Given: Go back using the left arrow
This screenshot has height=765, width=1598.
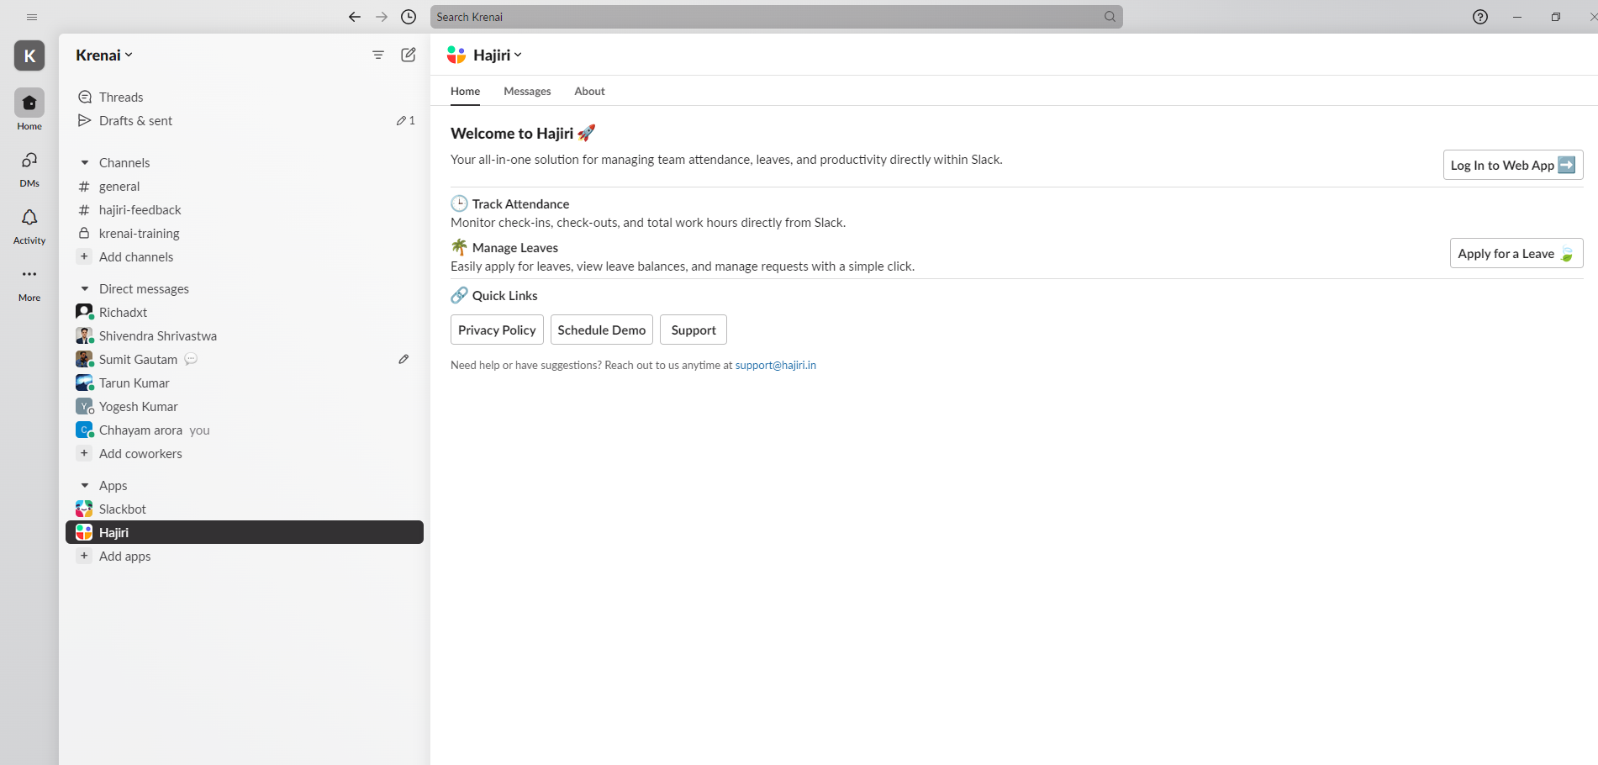Looking at the screenshot, I should (x=355, y=17).
